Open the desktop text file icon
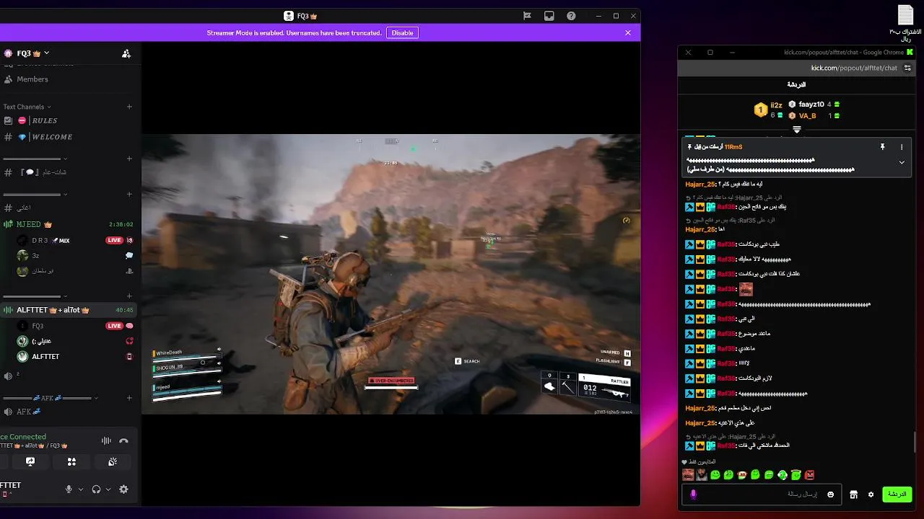Viewport: 924px width, 519px height. coord(905,23)
